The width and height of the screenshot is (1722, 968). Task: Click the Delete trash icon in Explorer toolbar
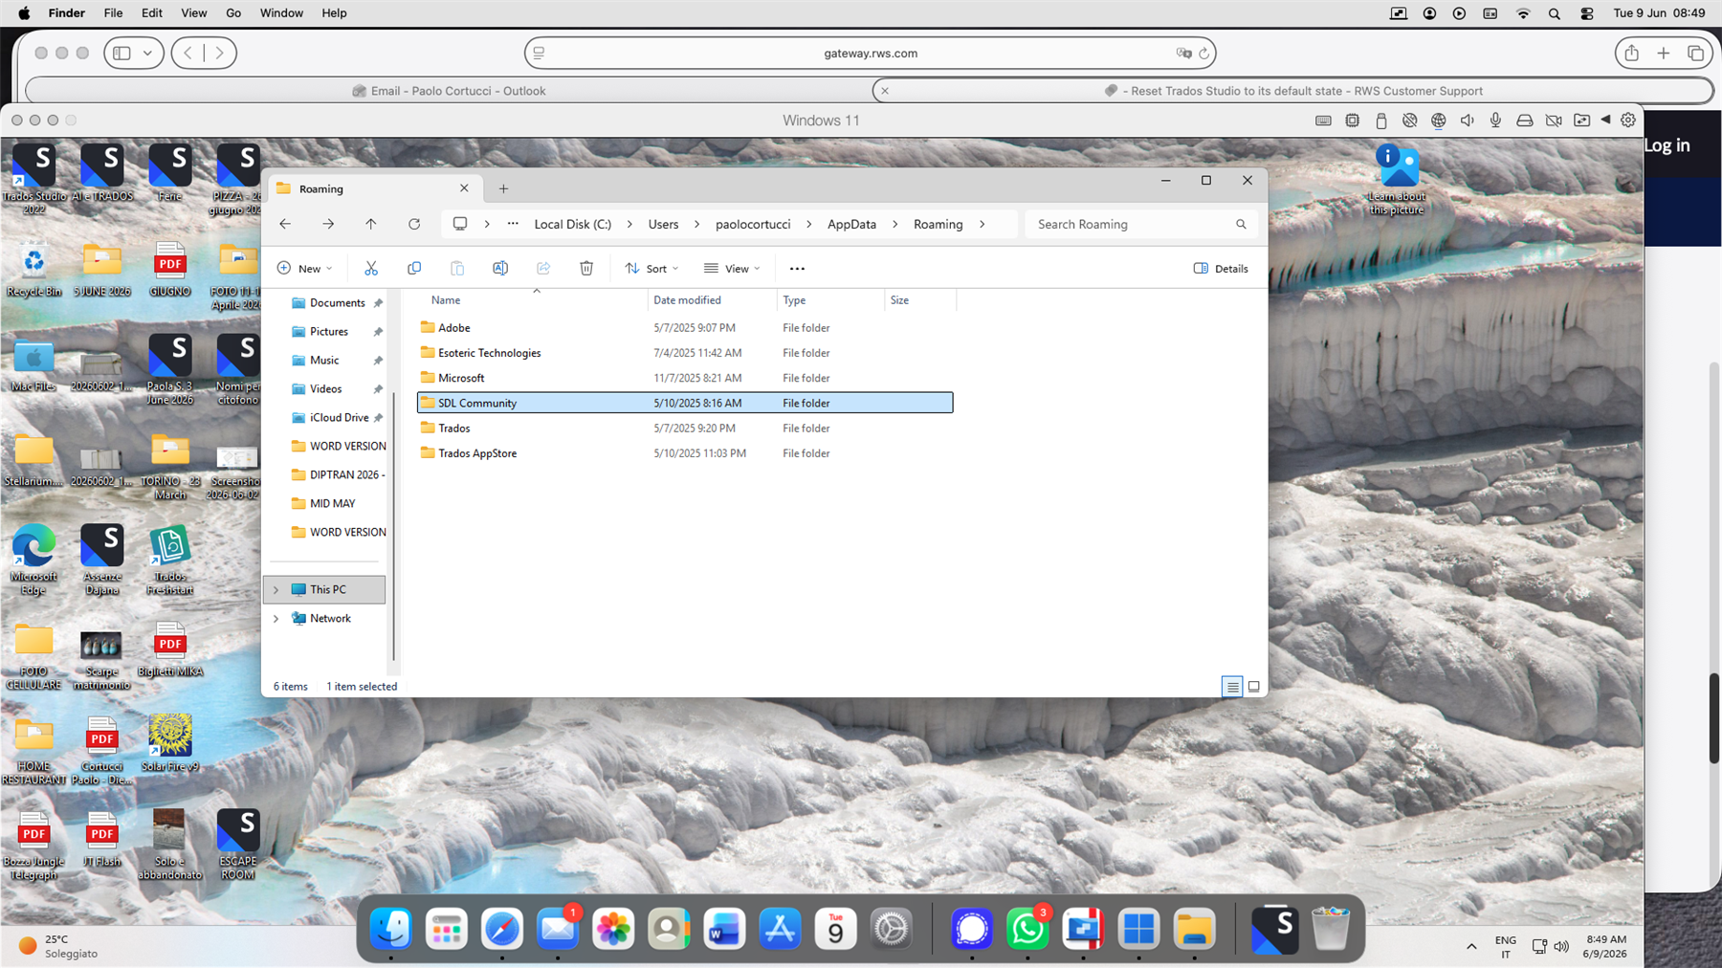(586, 268)
